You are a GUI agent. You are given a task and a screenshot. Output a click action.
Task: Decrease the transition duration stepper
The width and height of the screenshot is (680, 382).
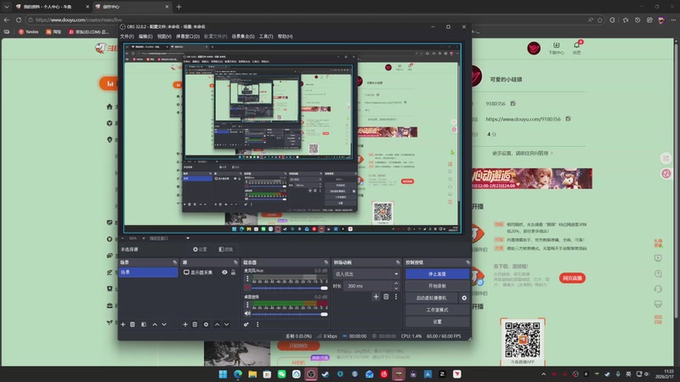396,288
